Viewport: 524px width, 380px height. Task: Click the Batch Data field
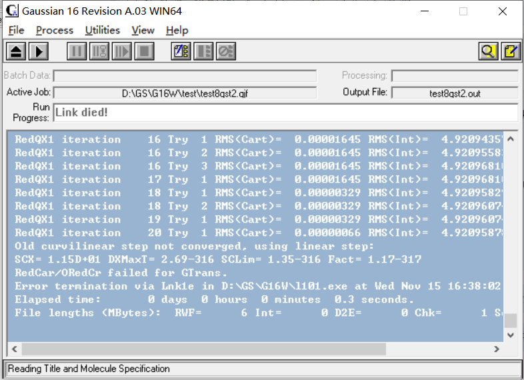[x=185, y=76]
